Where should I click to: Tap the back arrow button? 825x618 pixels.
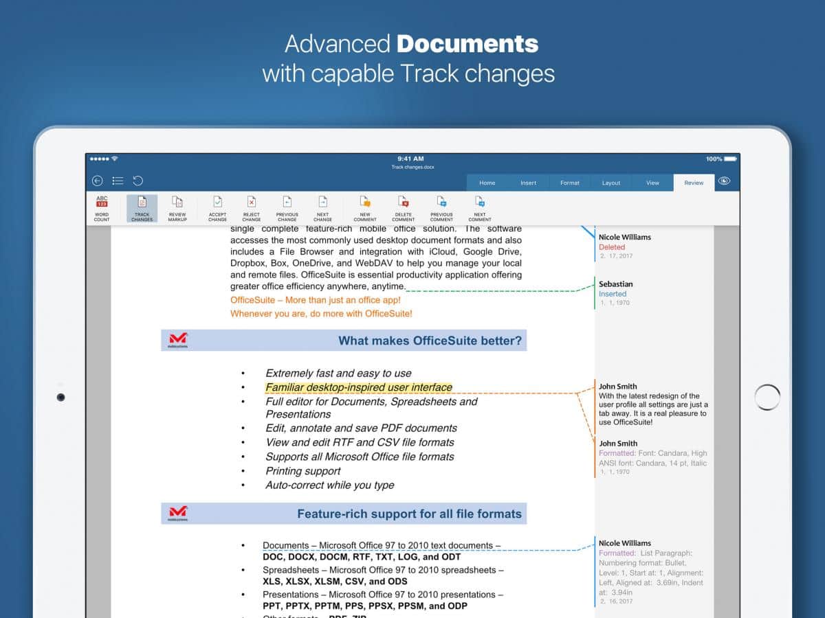click(98, 181)
